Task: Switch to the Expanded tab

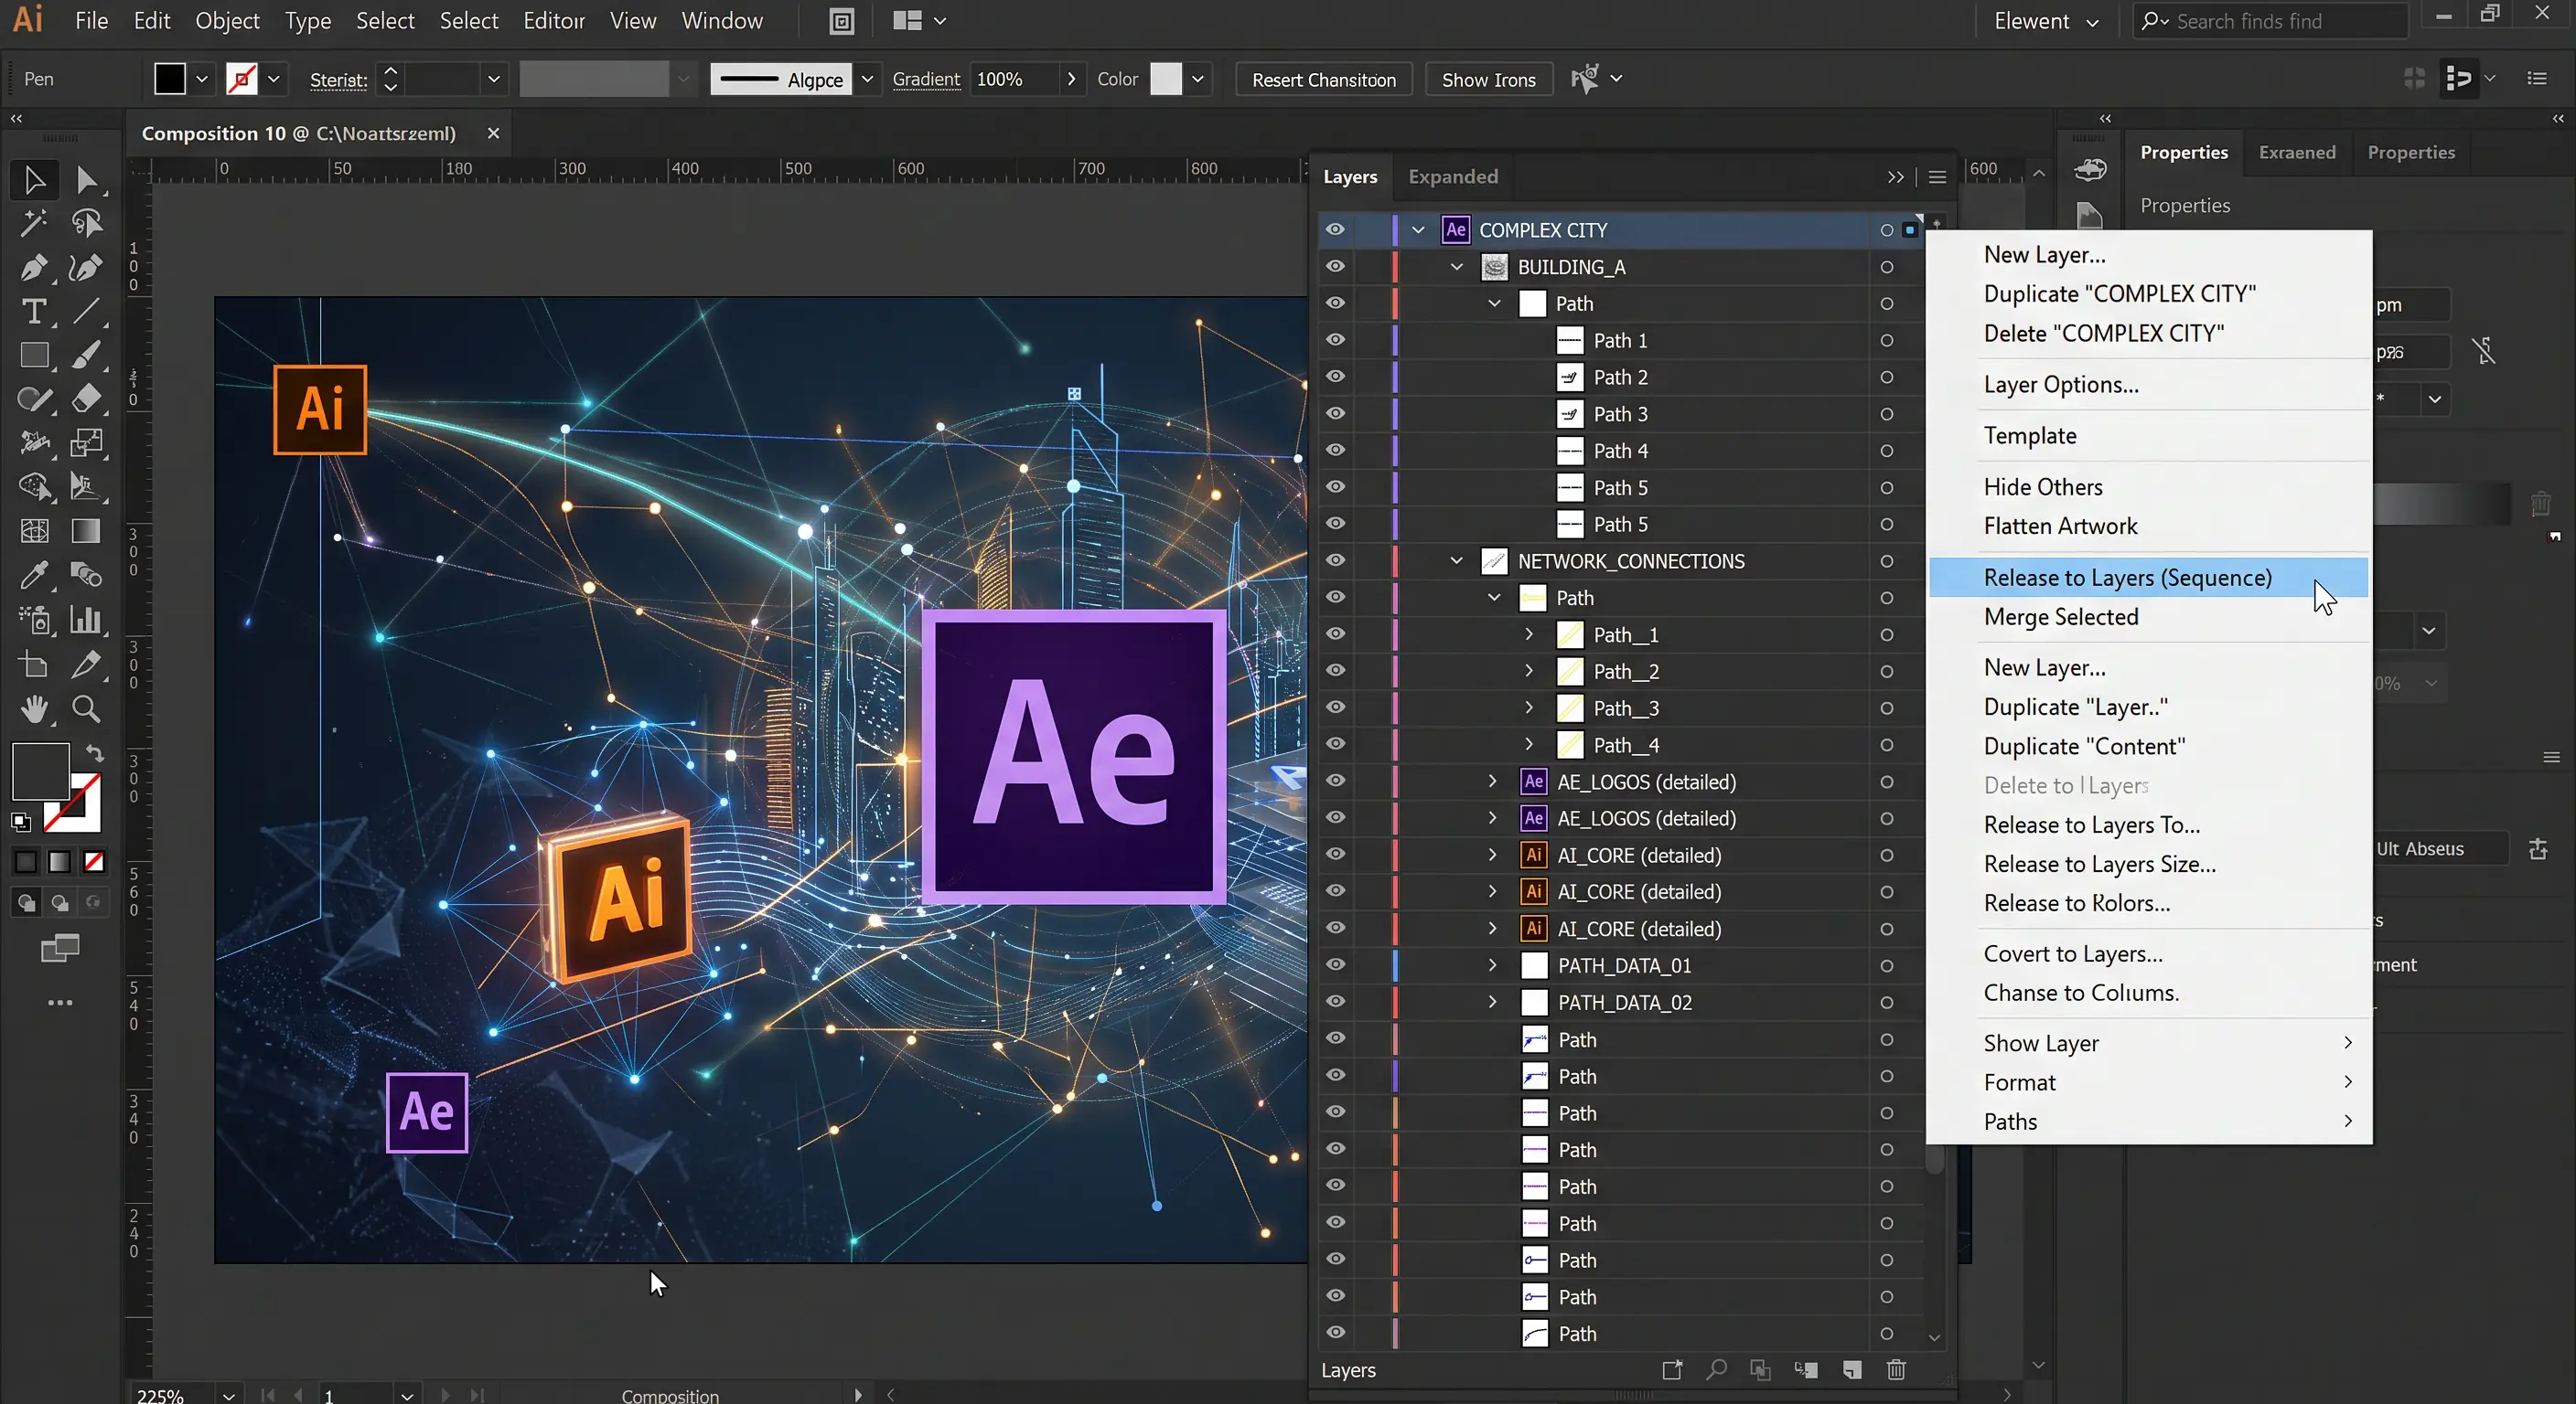Action: pyautogui.click(x=1453, y=177)
